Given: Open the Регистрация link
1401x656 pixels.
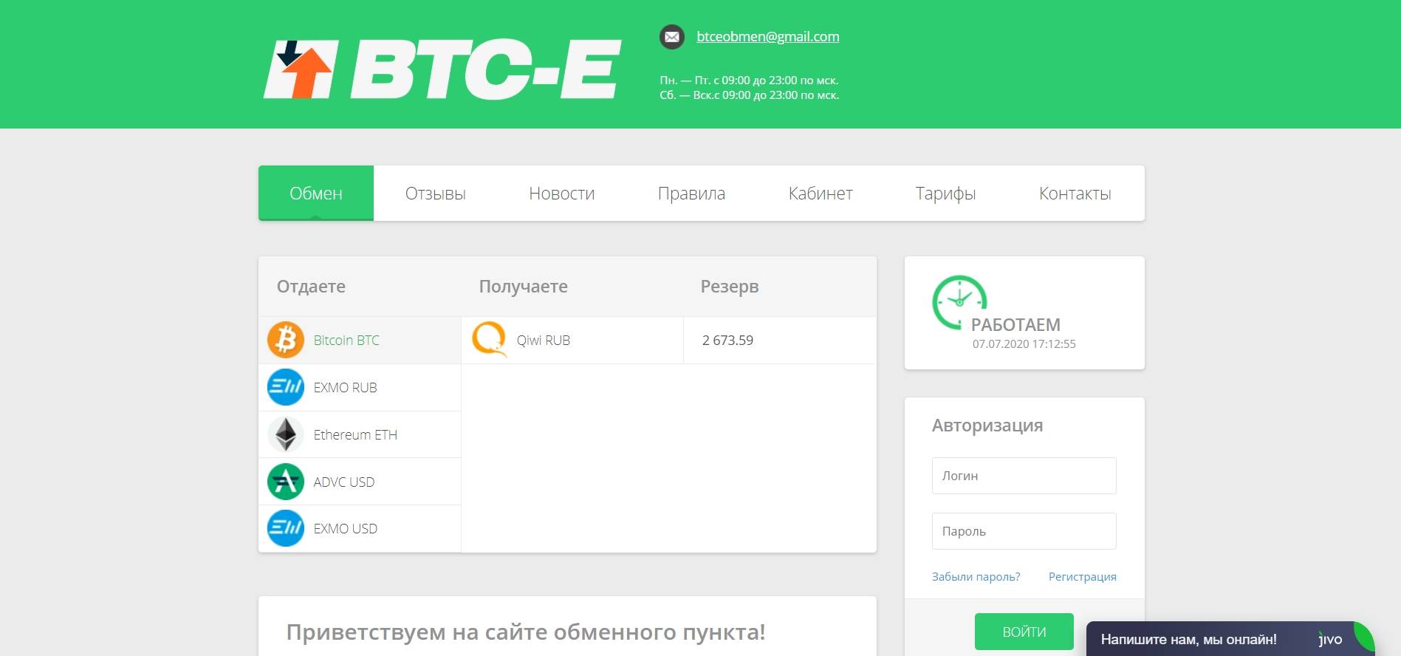Looking at the screenshot, I should (x=1083, y=577).
